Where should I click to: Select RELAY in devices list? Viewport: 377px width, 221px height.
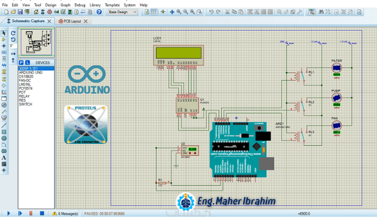[25, 96]
